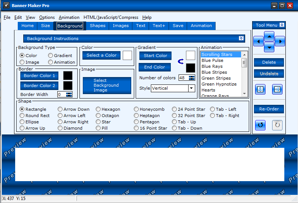Click the Start Color button
This screenshot has width=298, height=203.
pos(155,56)
